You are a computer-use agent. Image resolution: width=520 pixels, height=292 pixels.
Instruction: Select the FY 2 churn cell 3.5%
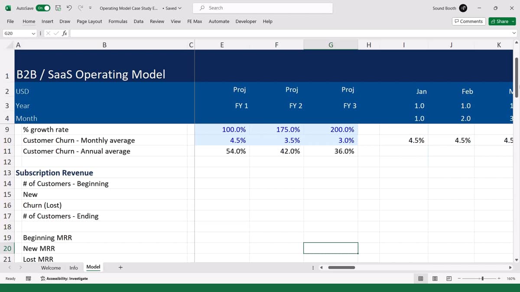coord(276,140)
